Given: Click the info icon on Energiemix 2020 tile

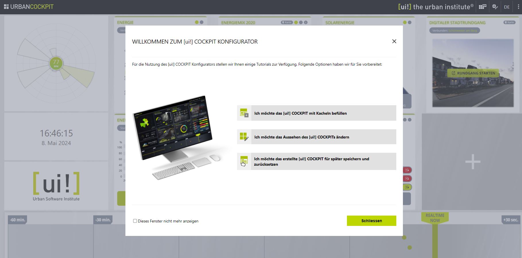Looking at the screenshot, I should (306, 22).
